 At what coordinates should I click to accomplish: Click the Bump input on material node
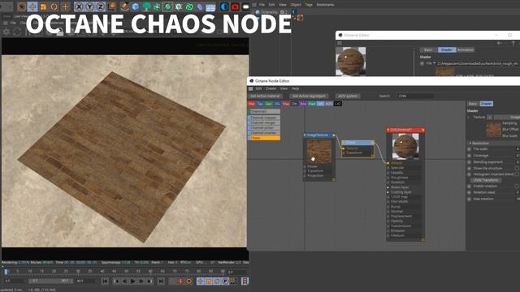(388, 207)
